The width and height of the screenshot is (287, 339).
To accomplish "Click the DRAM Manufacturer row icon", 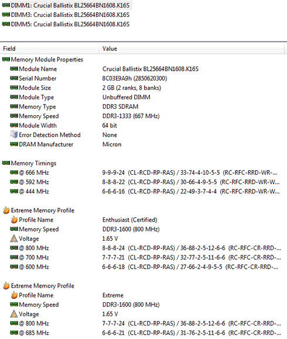I will pos(14,144).
